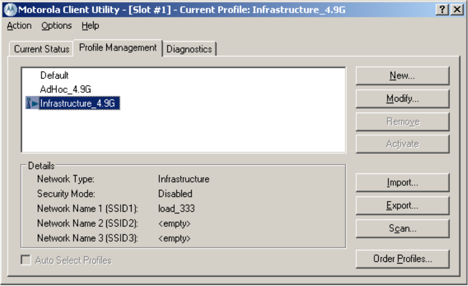Click the SSID1 value load_333
468x286 pixels.
click(176, 208)
